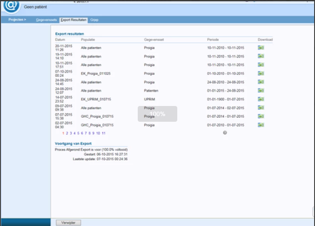
Task: Click the Verwijder button
Action: click(68, 222)
